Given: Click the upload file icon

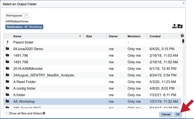Looking at the screenshot, I should point(174,26).
